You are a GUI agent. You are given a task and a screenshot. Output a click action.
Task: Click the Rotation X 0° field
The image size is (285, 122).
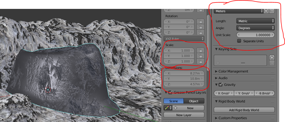tap(179, 22)
